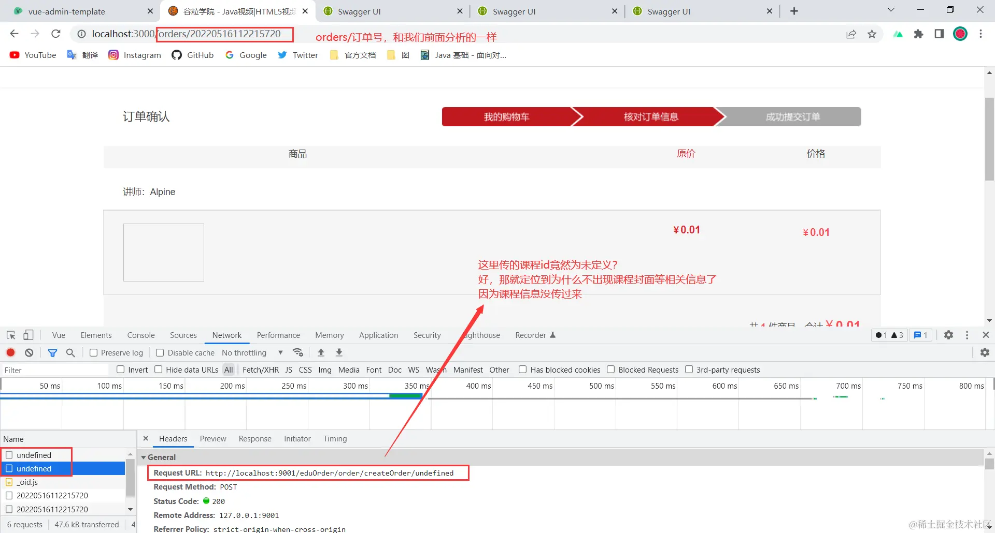Open network conditions wifi icon

[x=298, y=352]
